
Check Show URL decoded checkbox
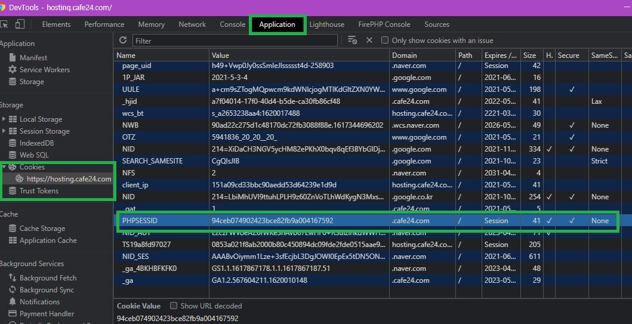174,306
